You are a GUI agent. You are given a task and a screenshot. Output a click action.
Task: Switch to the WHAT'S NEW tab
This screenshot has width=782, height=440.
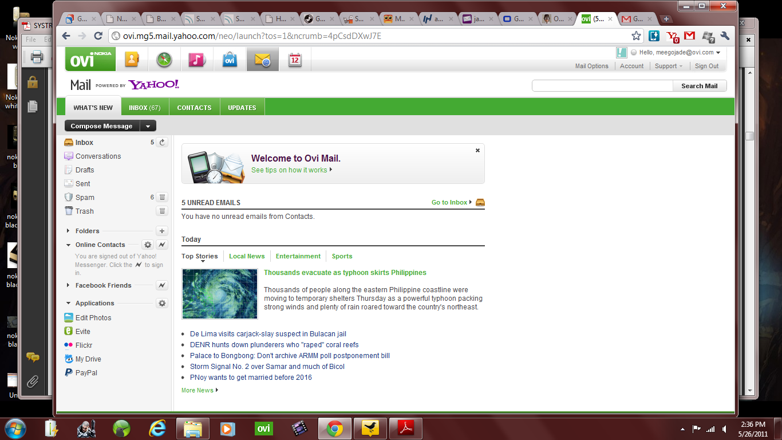(x=93, y=107)
